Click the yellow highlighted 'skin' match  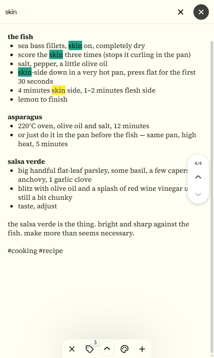pyautogui.click(x=59, y=90)
